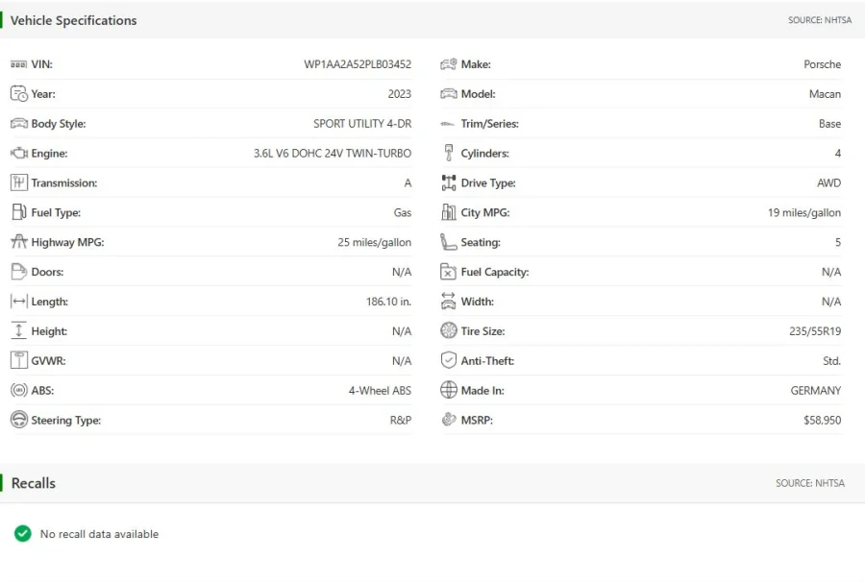Click the Doors icon
Image resolution: width=865 pixels, height=582 pixels.
(19, 272)
